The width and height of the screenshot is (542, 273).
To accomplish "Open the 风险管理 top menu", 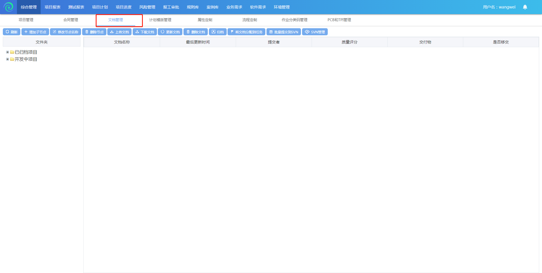I will point(147,7).
